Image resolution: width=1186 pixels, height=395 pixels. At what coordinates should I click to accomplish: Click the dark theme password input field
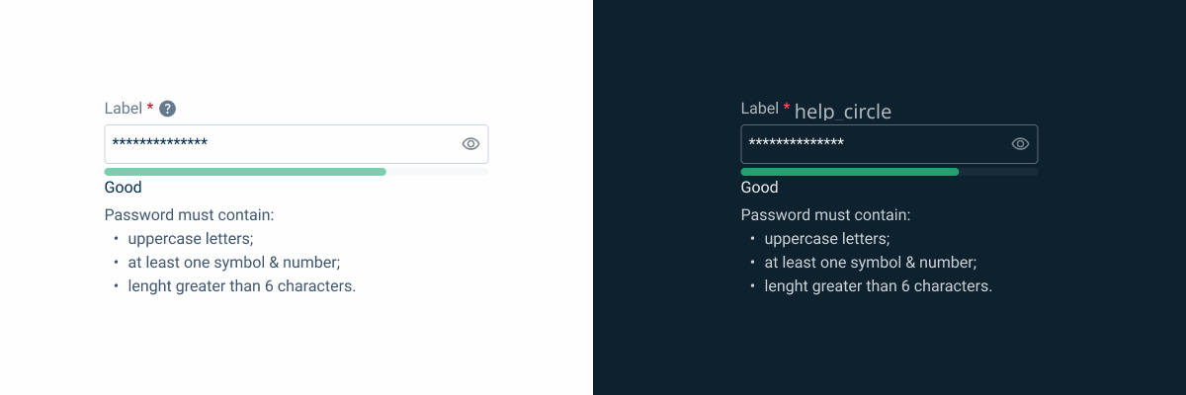click(889, 144)
